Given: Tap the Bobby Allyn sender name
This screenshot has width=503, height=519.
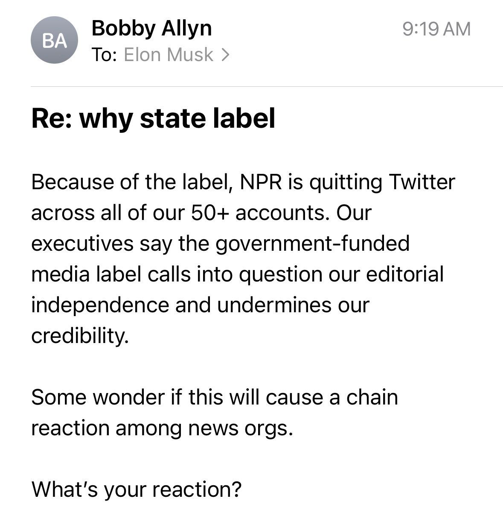Looking at the screenshot, I should (x=151, y=29).
